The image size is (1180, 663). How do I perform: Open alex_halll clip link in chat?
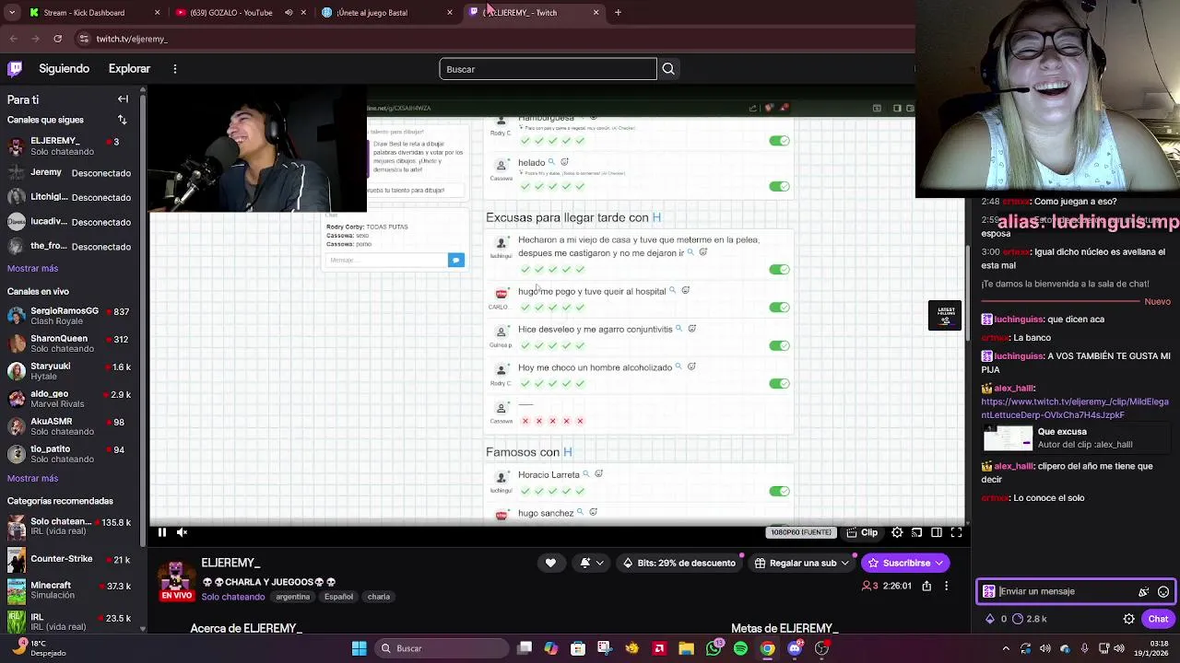[x=1074, y=409]
